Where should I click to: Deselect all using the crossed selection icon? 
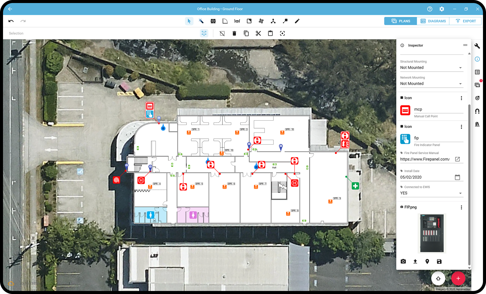[x=222, y=33]
